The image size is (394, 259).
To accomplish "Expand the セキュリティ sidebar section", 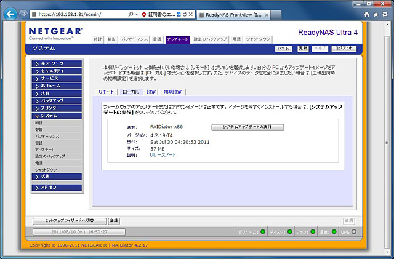I will point(58,71).
